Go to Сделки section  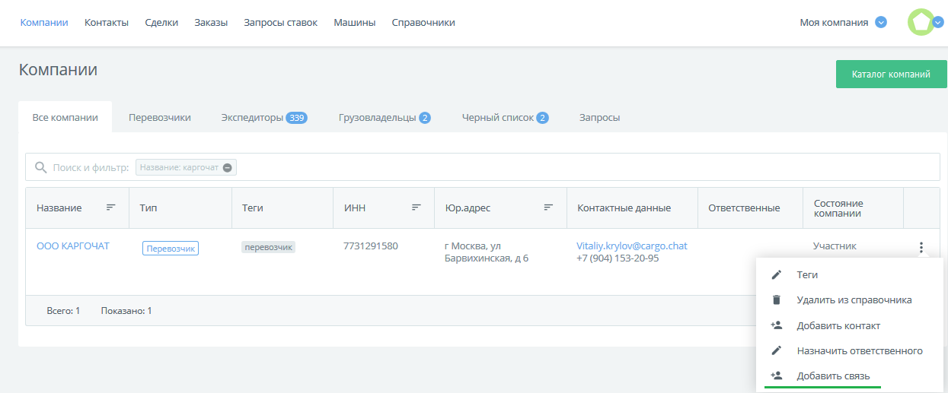[x=161, y=22]
